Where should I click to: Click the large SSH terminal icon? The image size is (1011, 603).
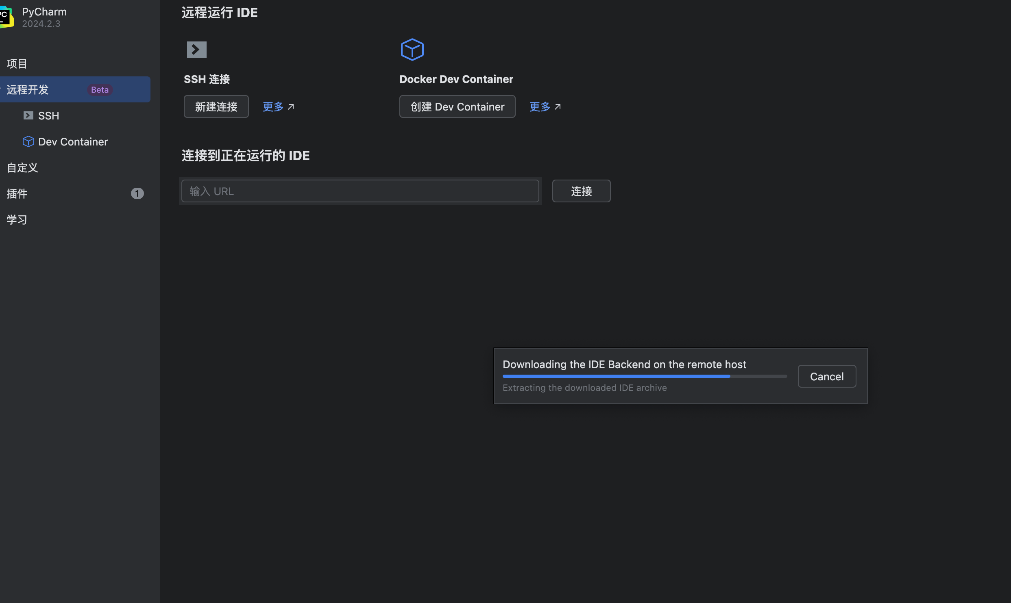[x=196, y=50]
